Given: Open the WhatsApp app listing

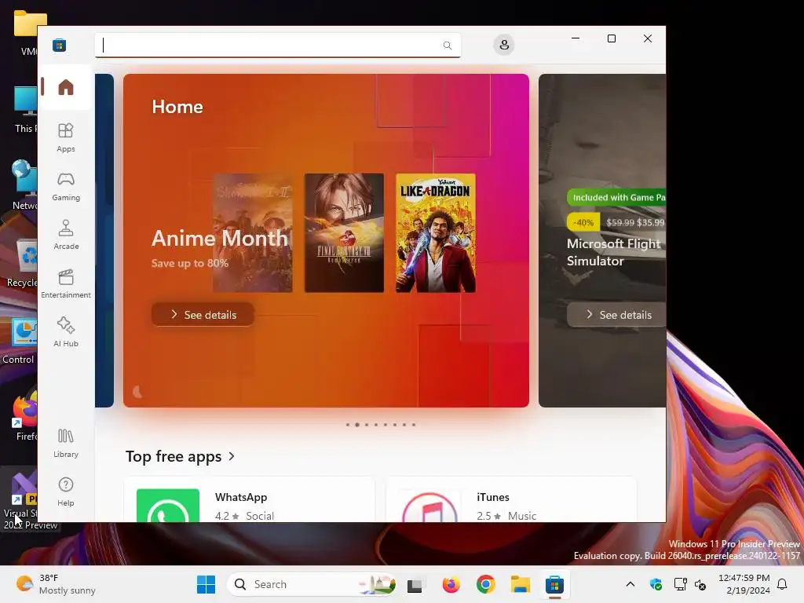Looking at the screenshot, I should 250,500.
